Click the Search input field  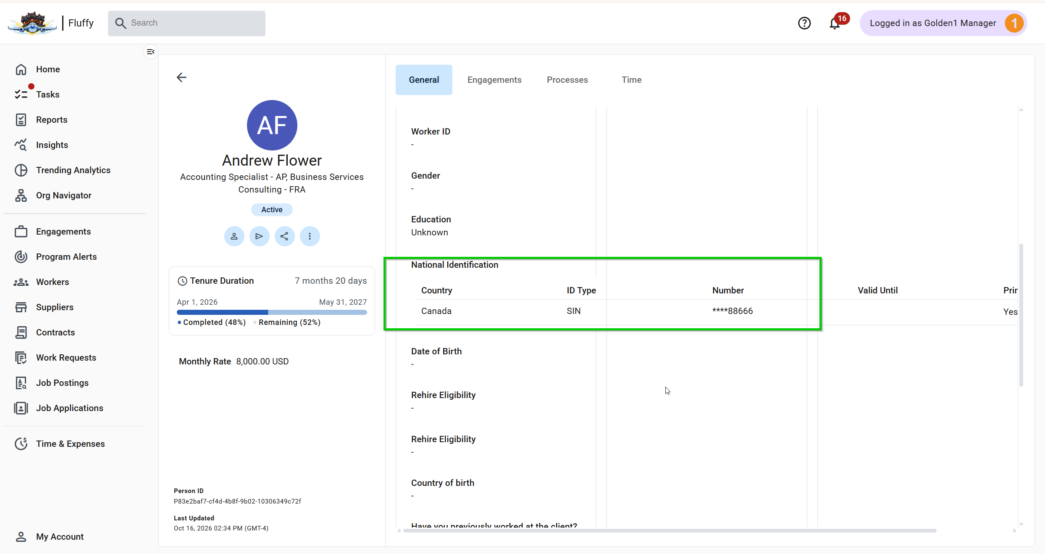(186, 23)
